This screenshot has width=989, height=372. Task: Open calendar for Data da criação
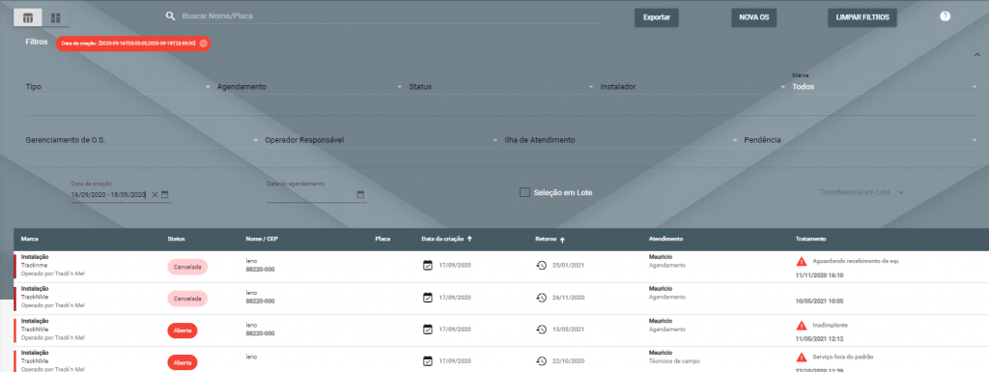point(164,195)
